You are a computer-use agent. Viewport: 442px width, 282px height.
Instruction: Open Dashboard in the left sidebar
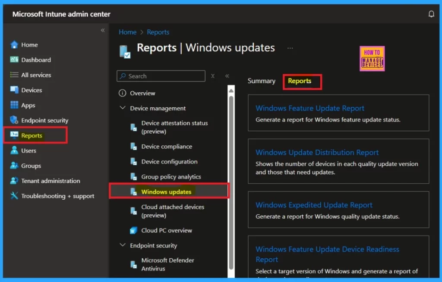[36, 60]
